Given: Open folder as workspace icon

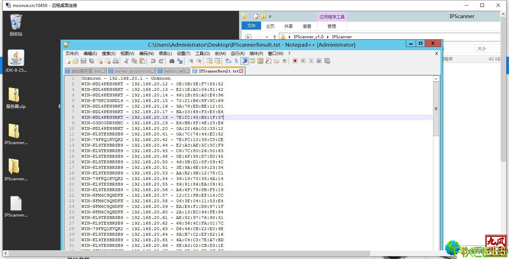Looking at the screenshot, I should 276,61.
